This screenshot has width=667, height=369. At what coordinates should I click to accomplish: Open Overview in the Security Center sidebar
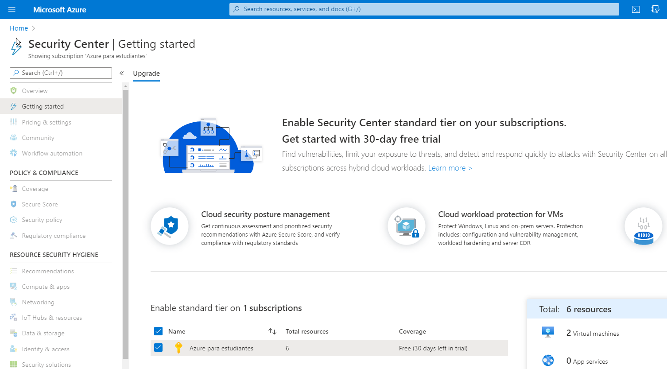coord(35,91)
